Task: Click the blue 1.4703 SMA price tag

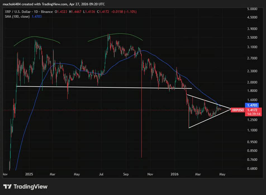Action: tap(252, 105)
